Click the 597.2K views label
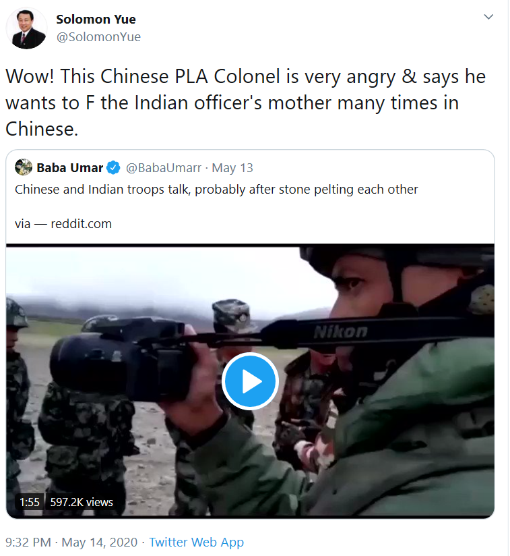 pyautogui.click(x=82, y=502)
